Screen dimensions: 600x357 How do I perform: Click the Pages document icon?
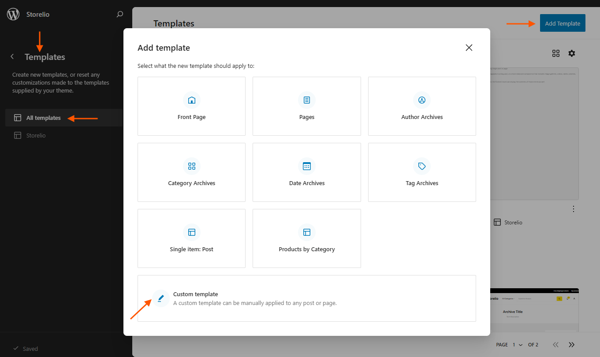pos(307,100)
